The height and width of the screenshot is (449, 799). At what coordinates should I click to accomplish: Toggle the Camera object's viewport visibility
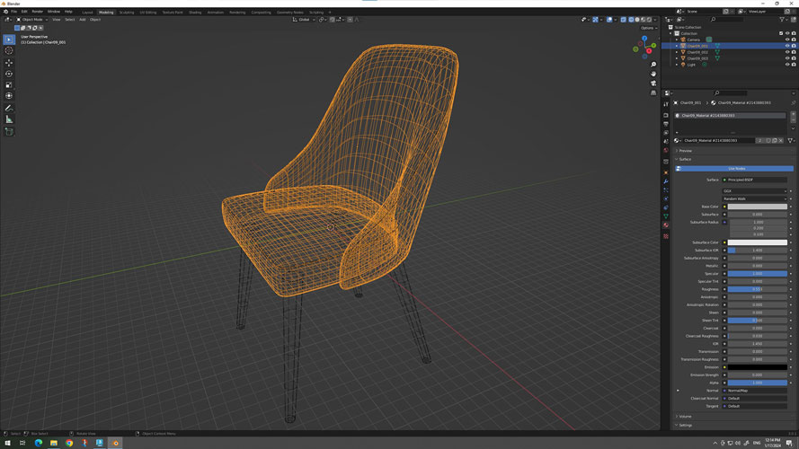pyautogui.click(x=787, y=40)
